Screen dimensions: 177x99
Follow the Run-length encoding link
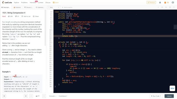pyautogui.click(x=10, y=22)
